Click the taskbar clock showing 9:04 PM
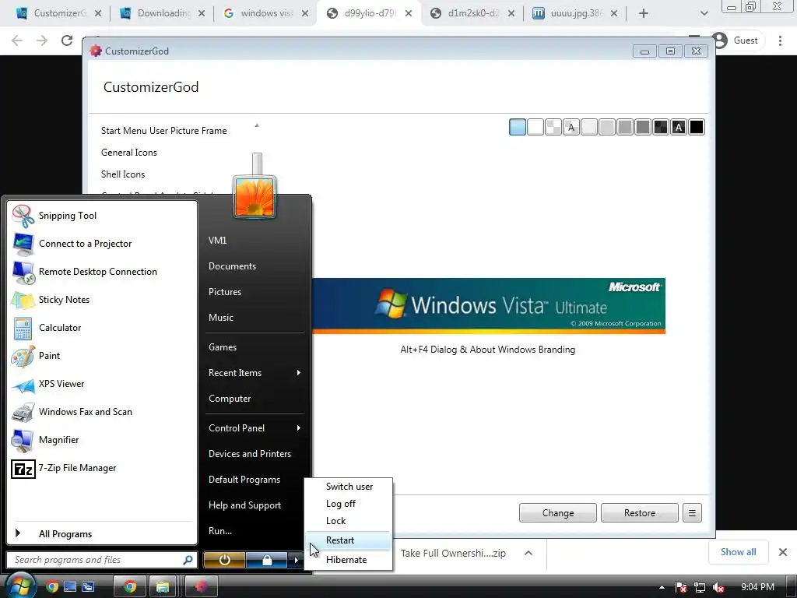 tap(757, 587)
